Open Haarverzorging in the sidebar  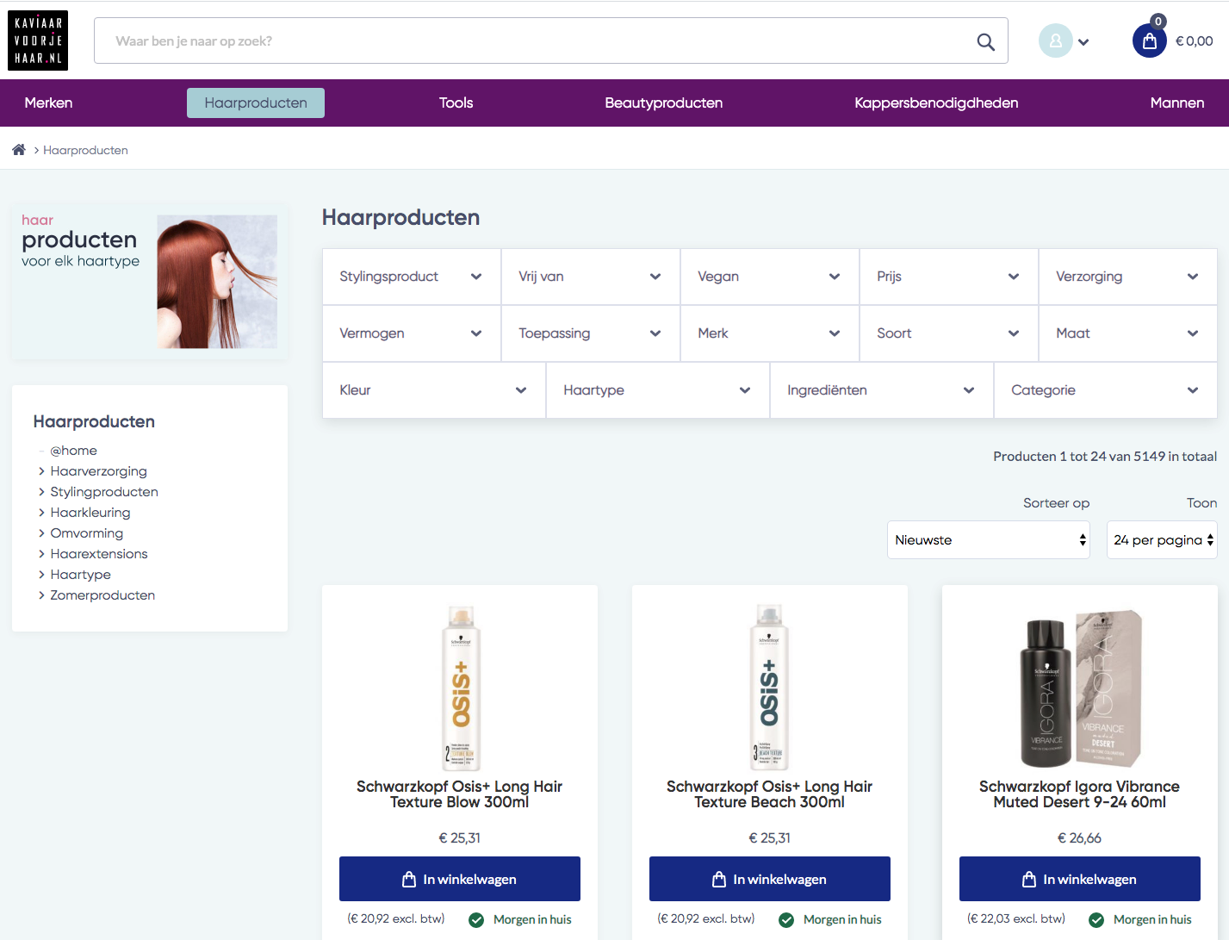pos(98,471)
